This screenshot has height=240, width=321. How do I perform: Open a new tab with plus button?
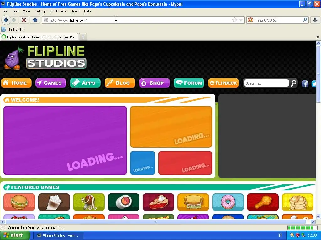pyautogui.click(x=83, y=37)
